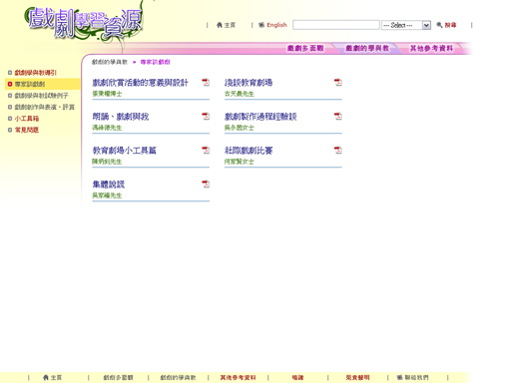
Task: Open 戲劇學與教試驗例子 in sidebar
Action: [x=42, y=96]
